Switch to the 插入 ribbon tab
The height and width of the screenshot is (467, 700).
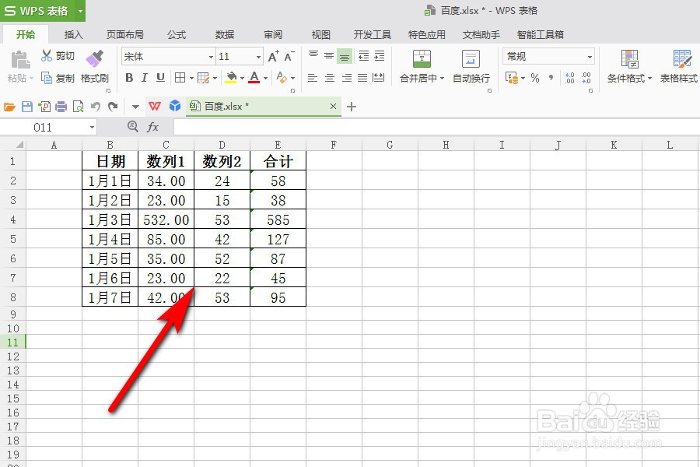pos(73,34)
